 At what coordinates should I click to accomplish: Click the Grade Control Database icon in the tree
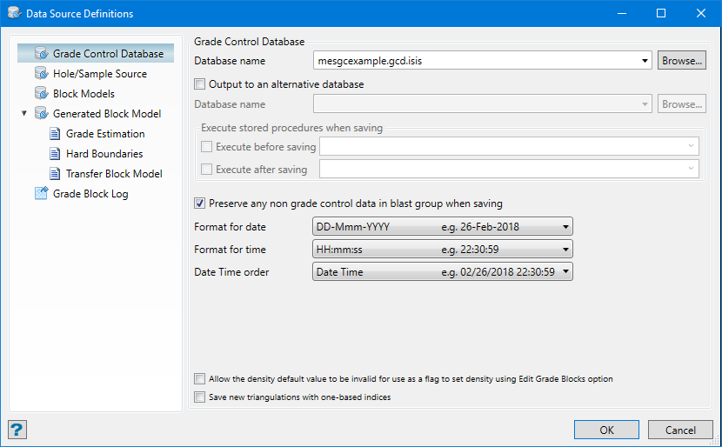[x=41, y=54]
